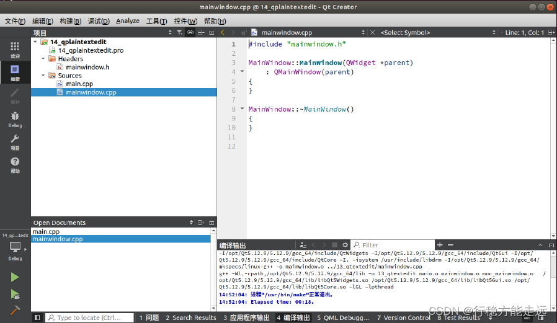Open the Welcome (欢迎) mode

tap(15, 50)
